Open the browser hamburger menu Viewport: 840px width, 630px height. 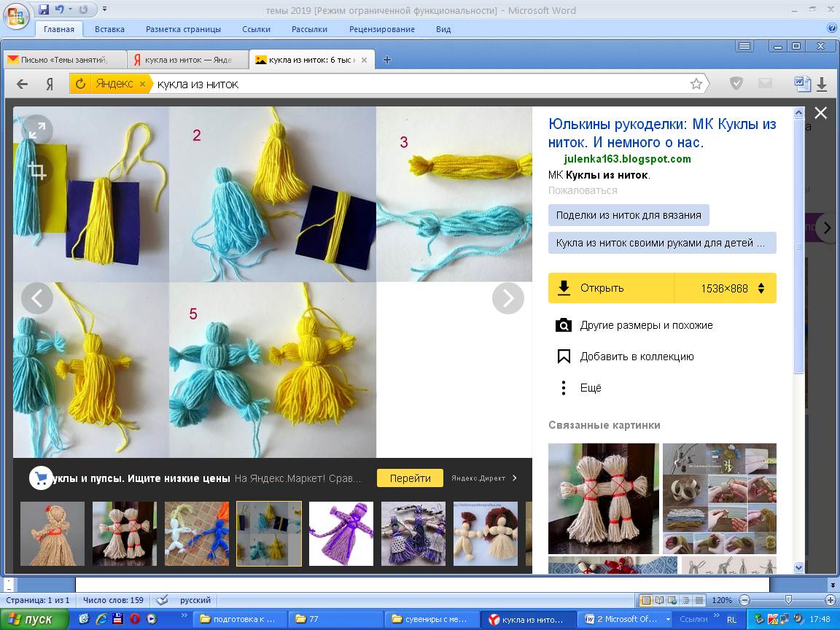click(x=744, y=46)
